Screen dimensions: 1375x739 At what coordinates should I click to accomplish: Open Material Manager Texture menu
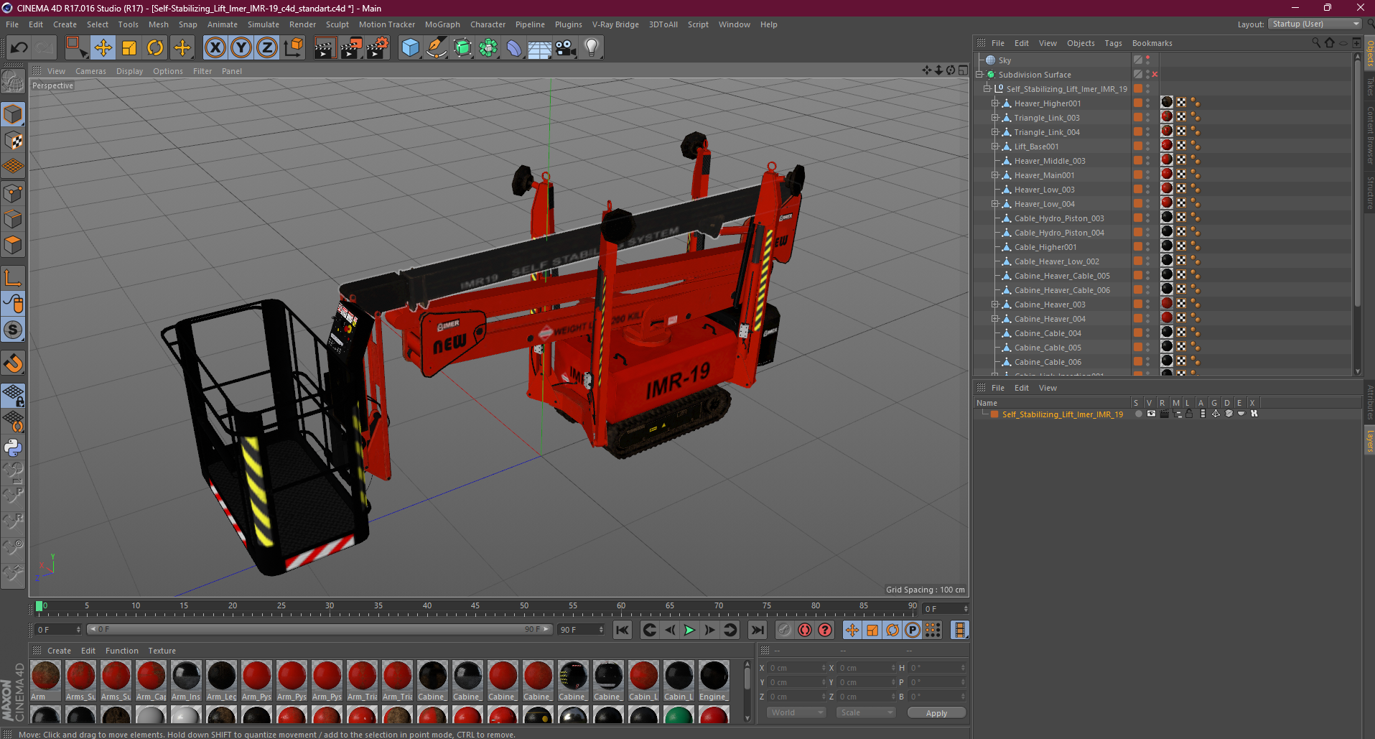[x=162, y=651]
